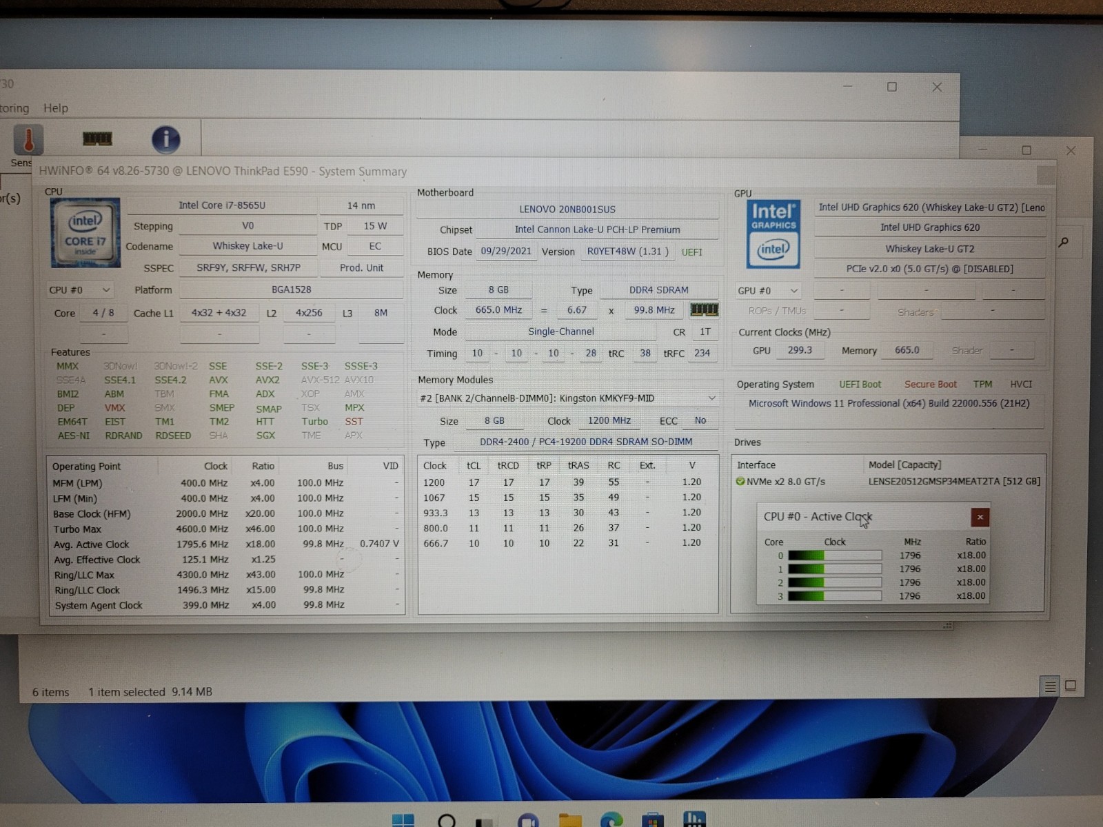Switch File Explorer to details view icon
The height and width of the screenshot is (827, 1103).
[x=1050, y=686]
